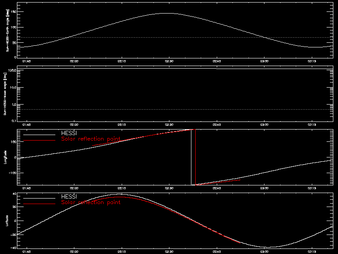Click the 1.0 tick on Sun-HESSI-Noon plot

tap(14, 105)
